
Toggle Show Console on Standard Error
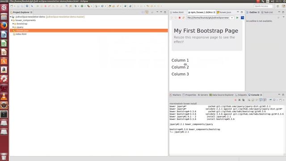tap(265, 100)
